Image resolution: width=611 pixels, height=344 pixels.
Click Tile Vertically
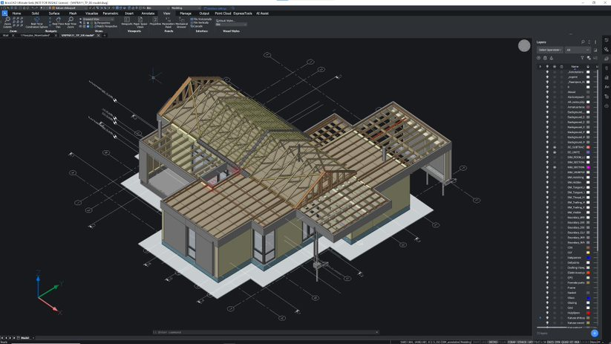tap(200, 22)
